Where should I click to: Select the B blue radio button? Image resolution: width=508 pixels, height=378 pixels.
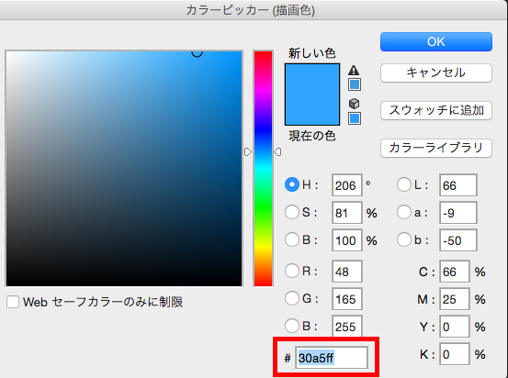[292, 326]
